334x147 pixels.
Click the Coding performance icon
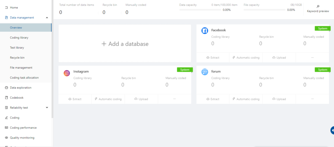click(x=6, y=128)
